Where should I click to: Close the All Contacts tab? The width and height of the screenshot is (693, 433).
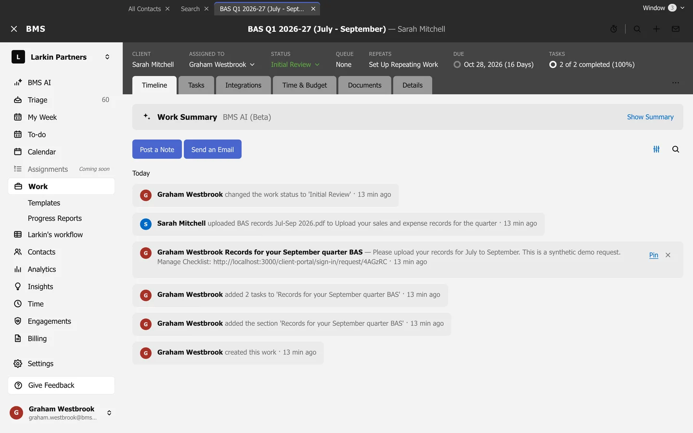click(x=167, y=9)
